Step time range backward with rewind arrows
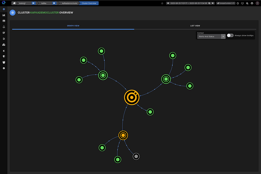 tap(168, 3)
